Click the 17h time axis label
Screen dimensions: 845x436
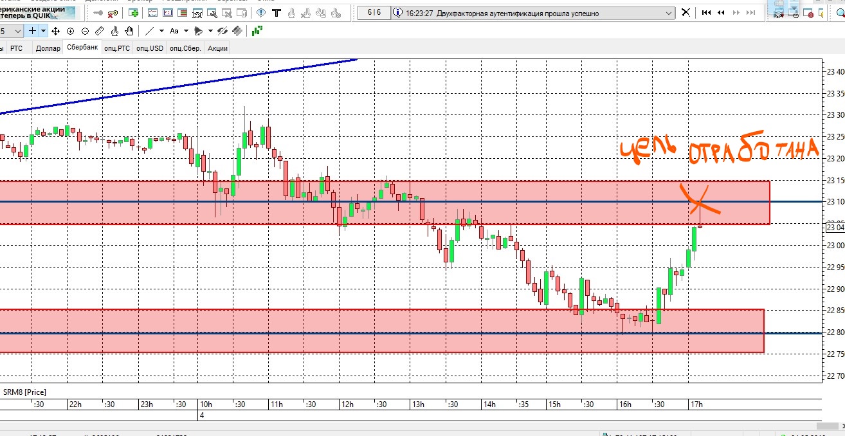point(696,404)
